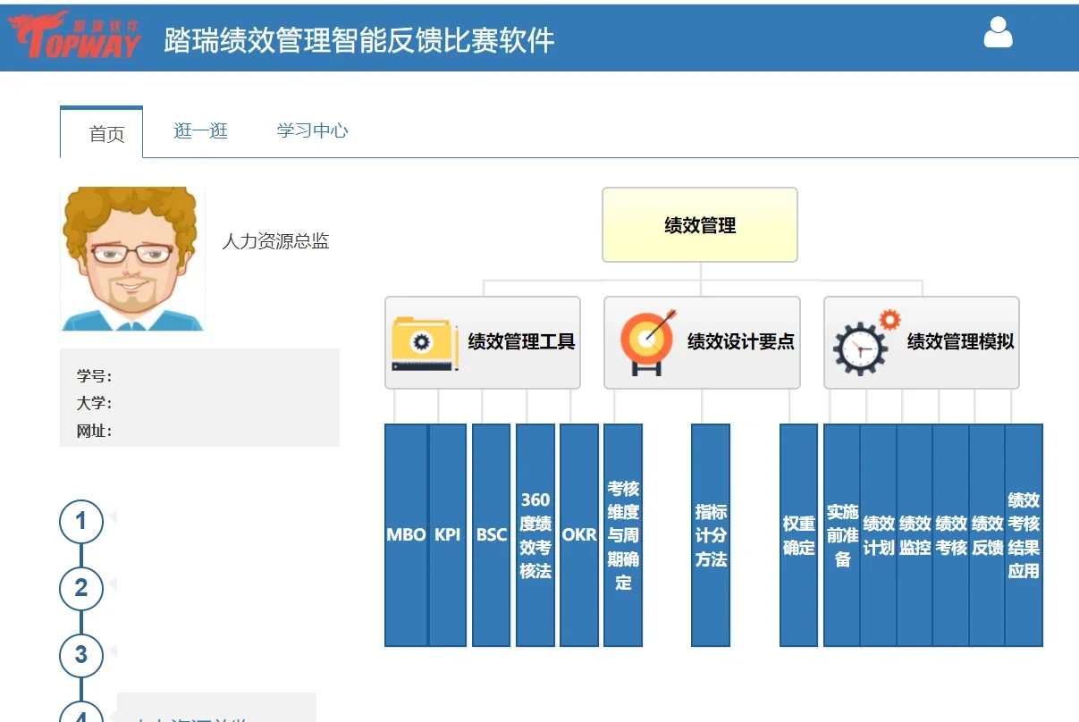The image size is (1079, 722).
Task: Open the BSC node in the tree
Action: pos(491,534)
